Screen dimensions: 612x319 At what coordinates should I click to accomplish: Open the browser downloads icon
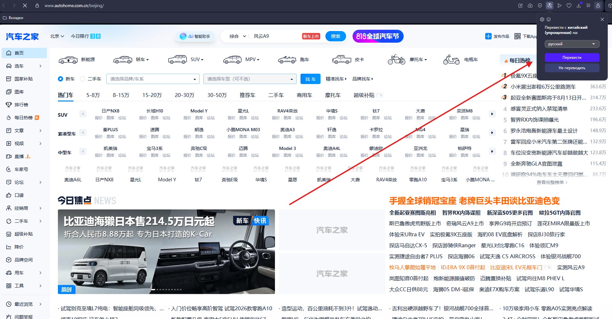tap(579, 5)
